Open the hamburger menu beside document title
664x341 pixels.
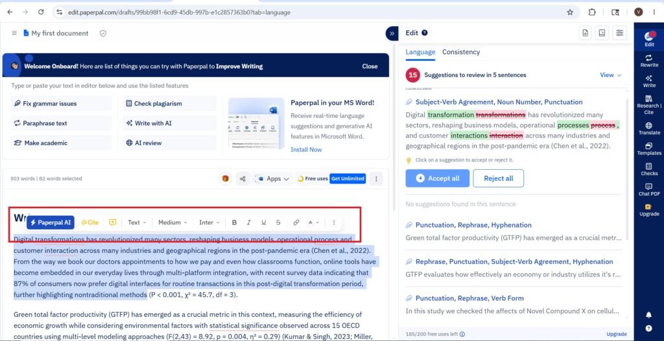(14, 33)
